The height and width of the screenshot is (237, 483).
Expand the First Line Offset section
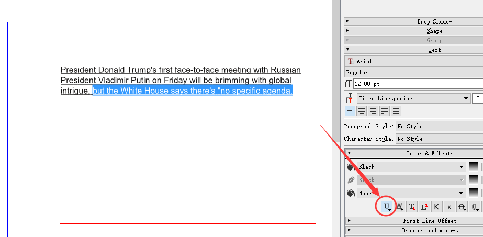click(413, 221)
